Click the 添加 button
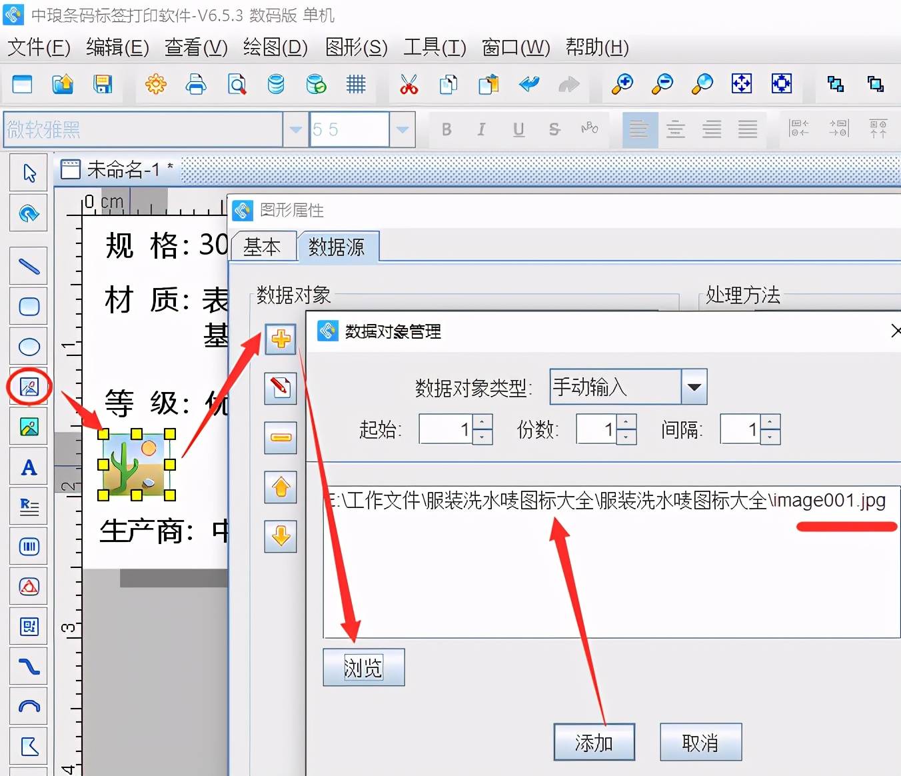901x776 pixels. tap(594, 743)
